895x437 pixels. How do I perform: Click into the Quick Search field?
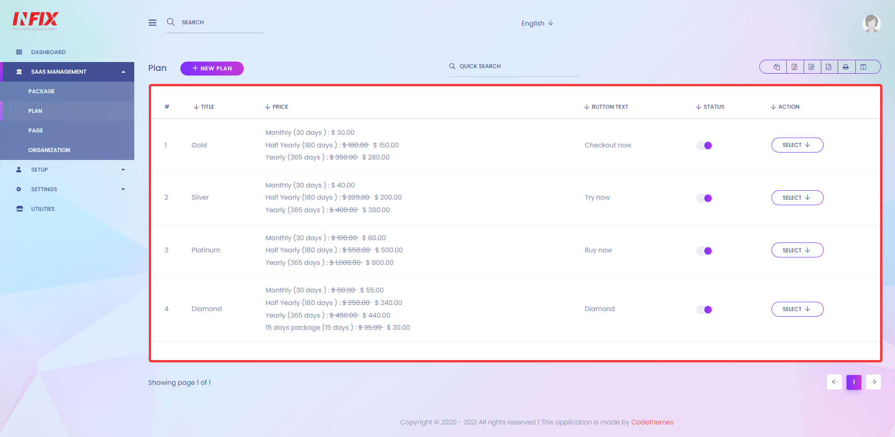514,67
